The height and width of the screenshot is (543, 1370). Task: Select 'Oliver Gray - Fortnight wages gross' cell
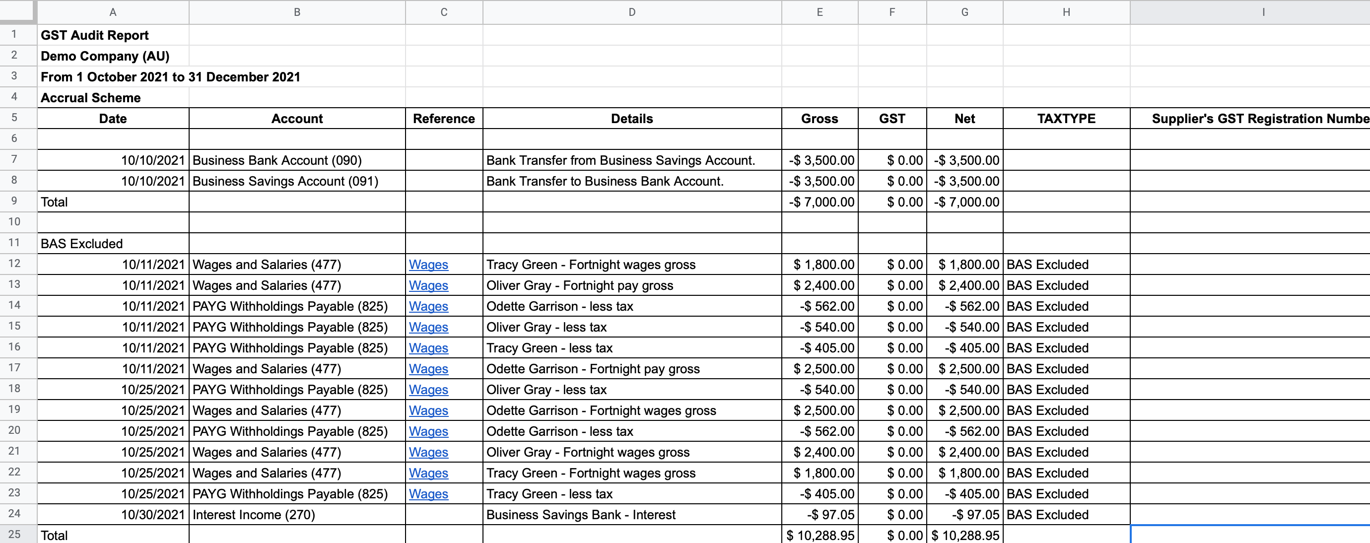[632, 452]
